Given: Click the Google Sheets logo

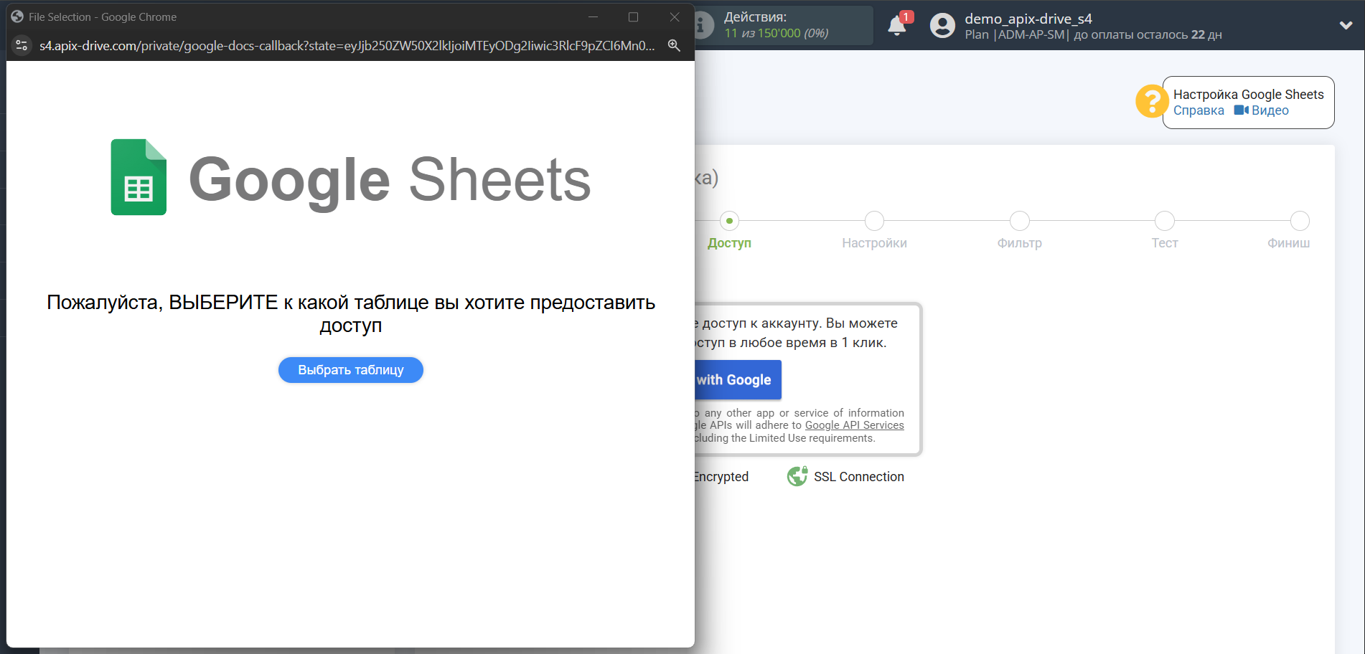Looking at the screenshot, I should 138,177.
